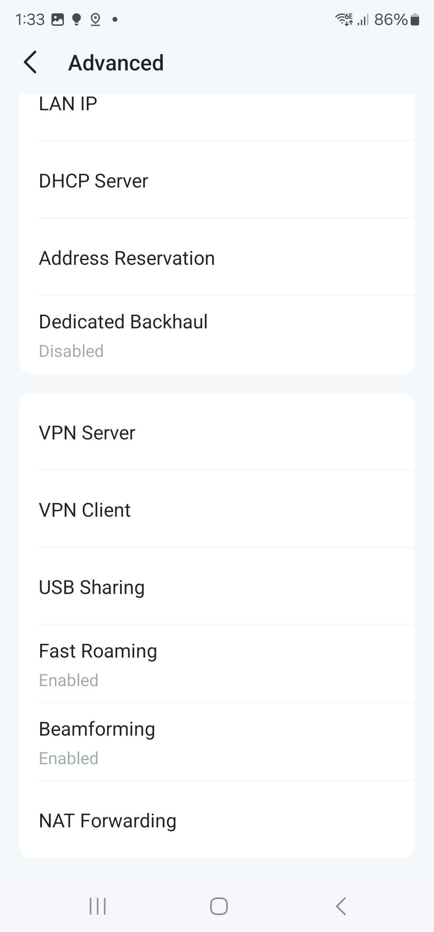
Task: Tap the Advanced page title
Action: [x=116, y=63]
